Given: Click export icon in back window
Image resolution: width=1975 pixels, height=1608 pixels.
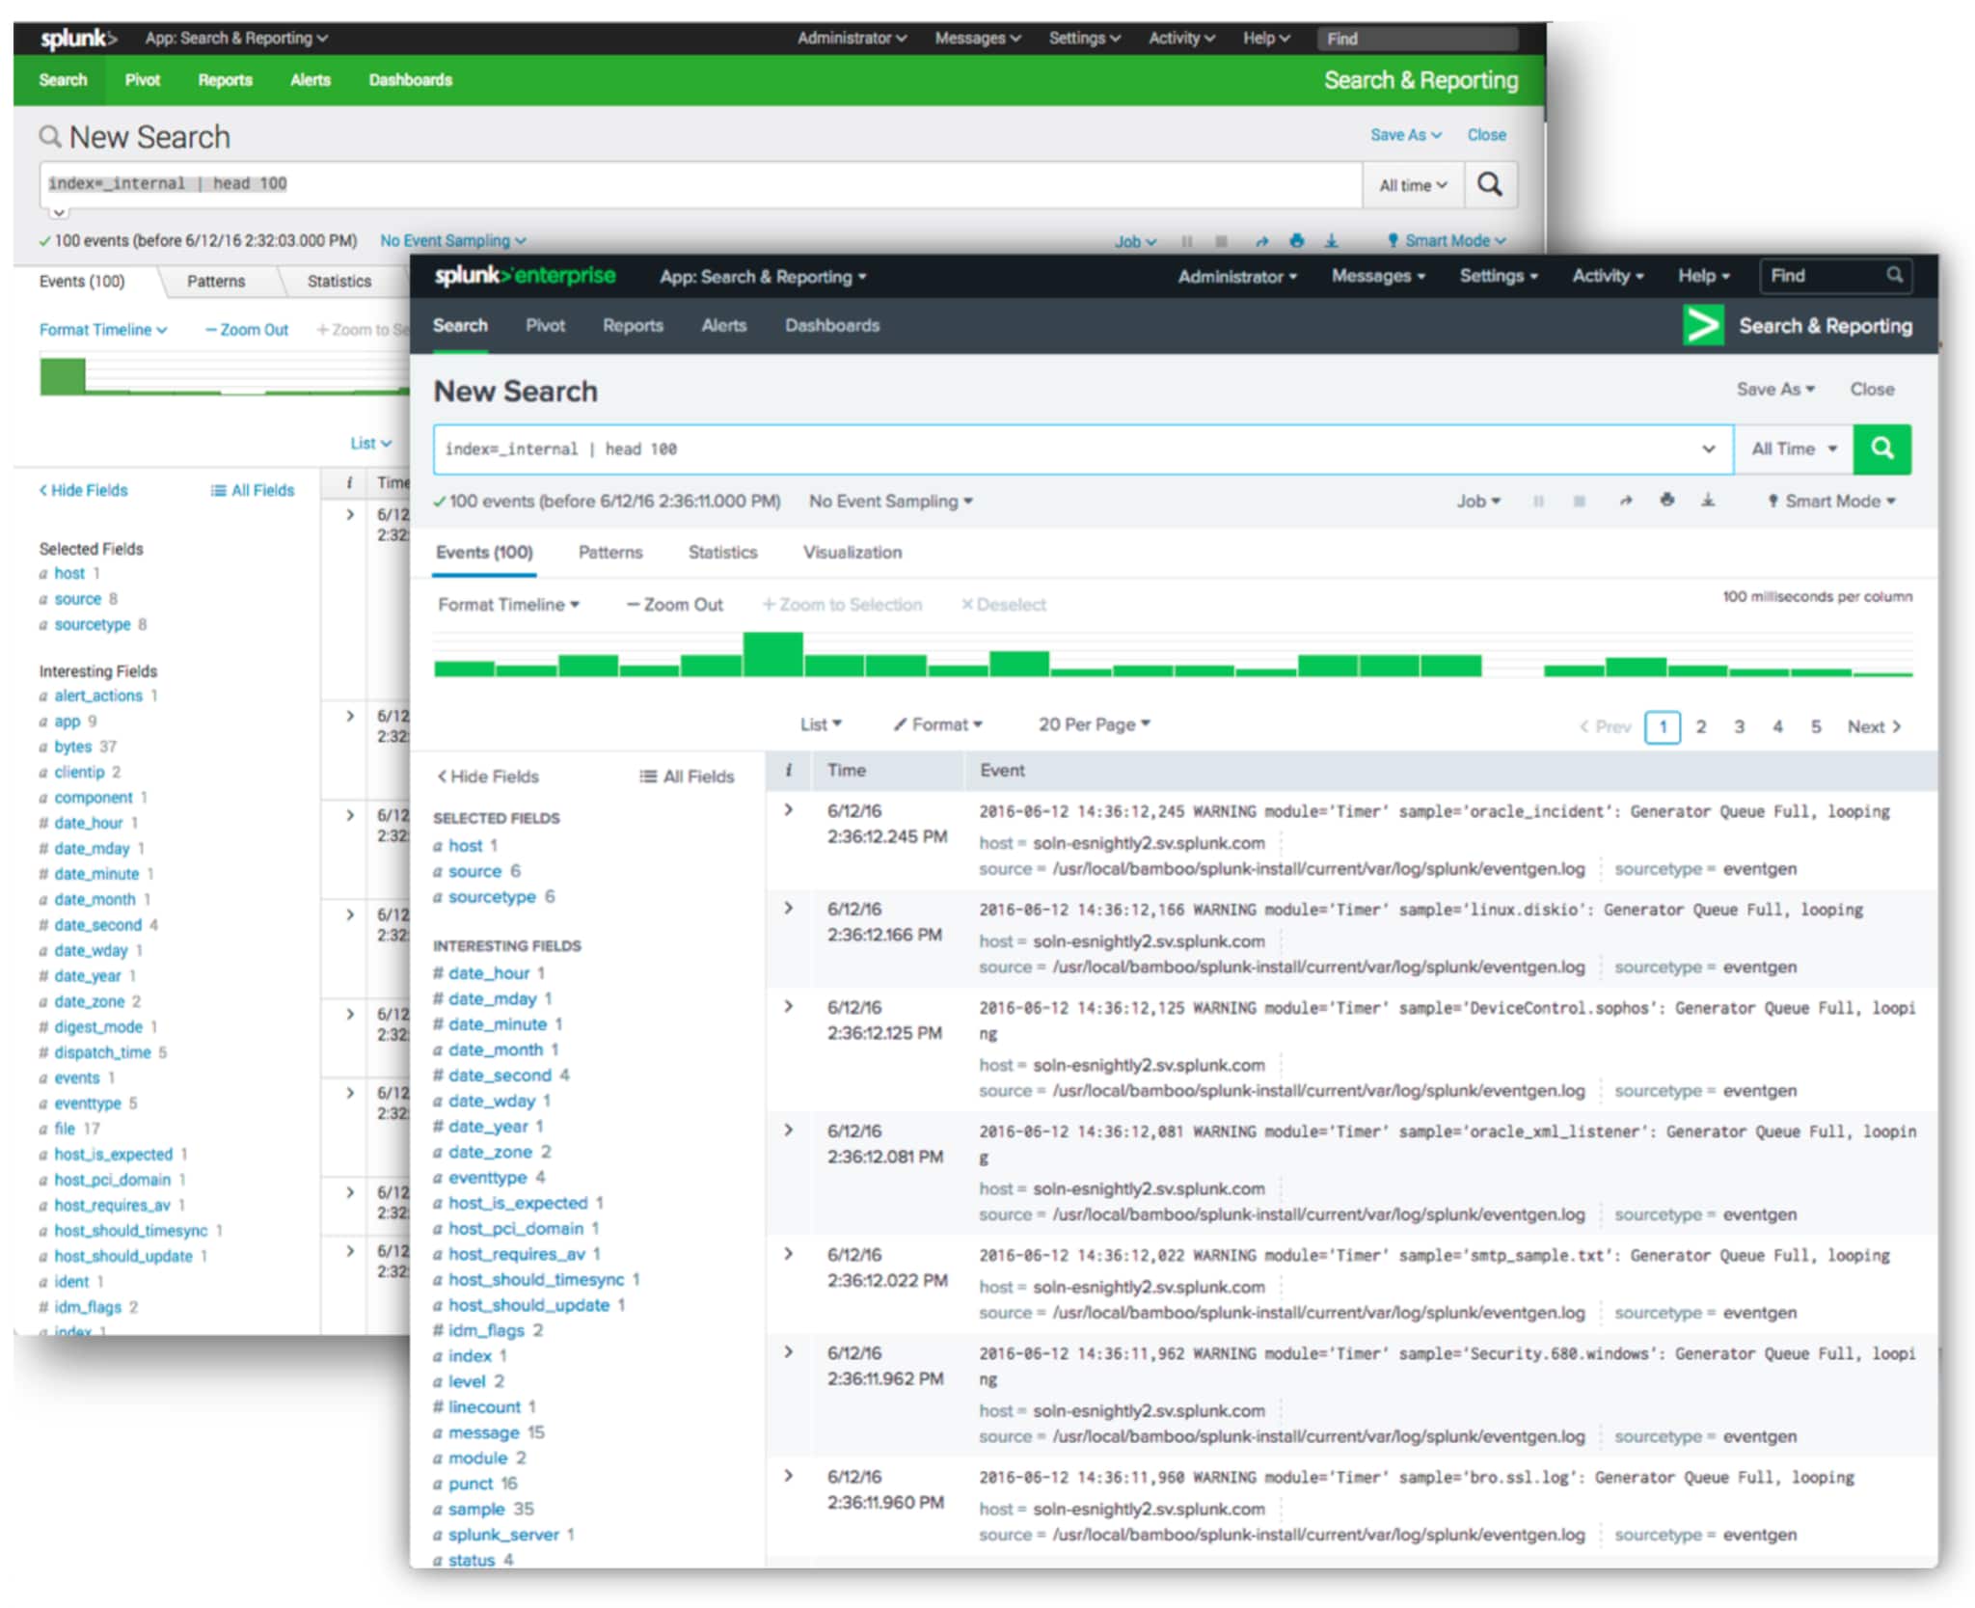Looking at the screenshot, I should point(1331,240).
